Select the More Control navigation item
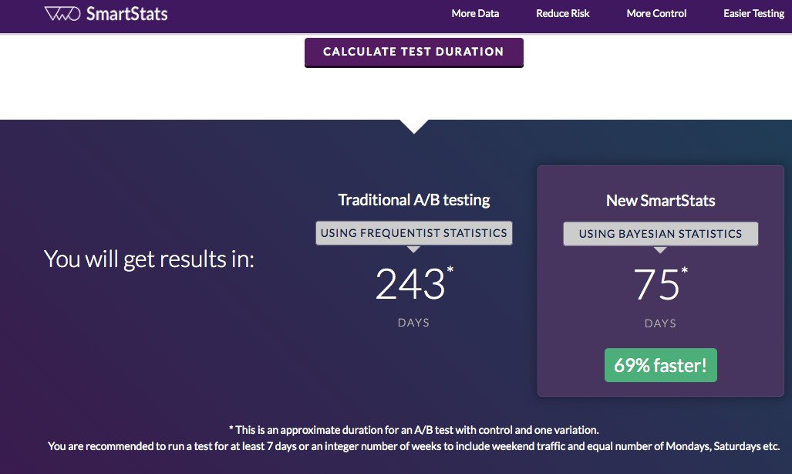Image resolution: width=792 pixels, height=474 pixels. [656, 14]
